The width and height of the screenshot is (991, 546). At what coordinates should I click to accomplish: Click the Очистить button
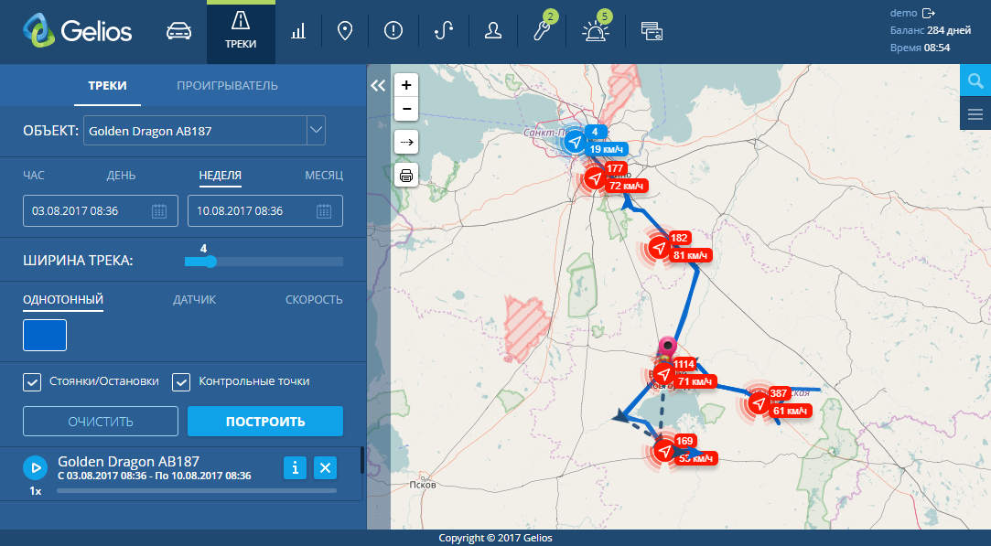[x=101, y=422]
